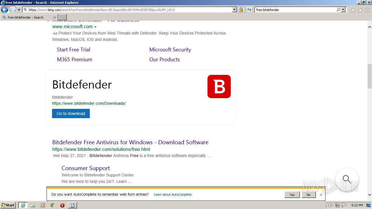The height and width of the screenshot is (209, 372).
Task: Click the network tray icon
Action: (x=338, y=205)
